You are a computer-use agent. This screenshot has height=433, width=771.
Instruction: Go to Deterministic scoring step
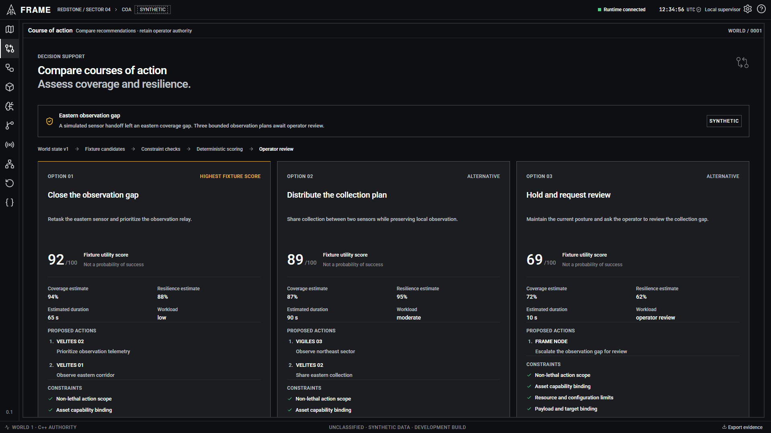pos(220,149)
